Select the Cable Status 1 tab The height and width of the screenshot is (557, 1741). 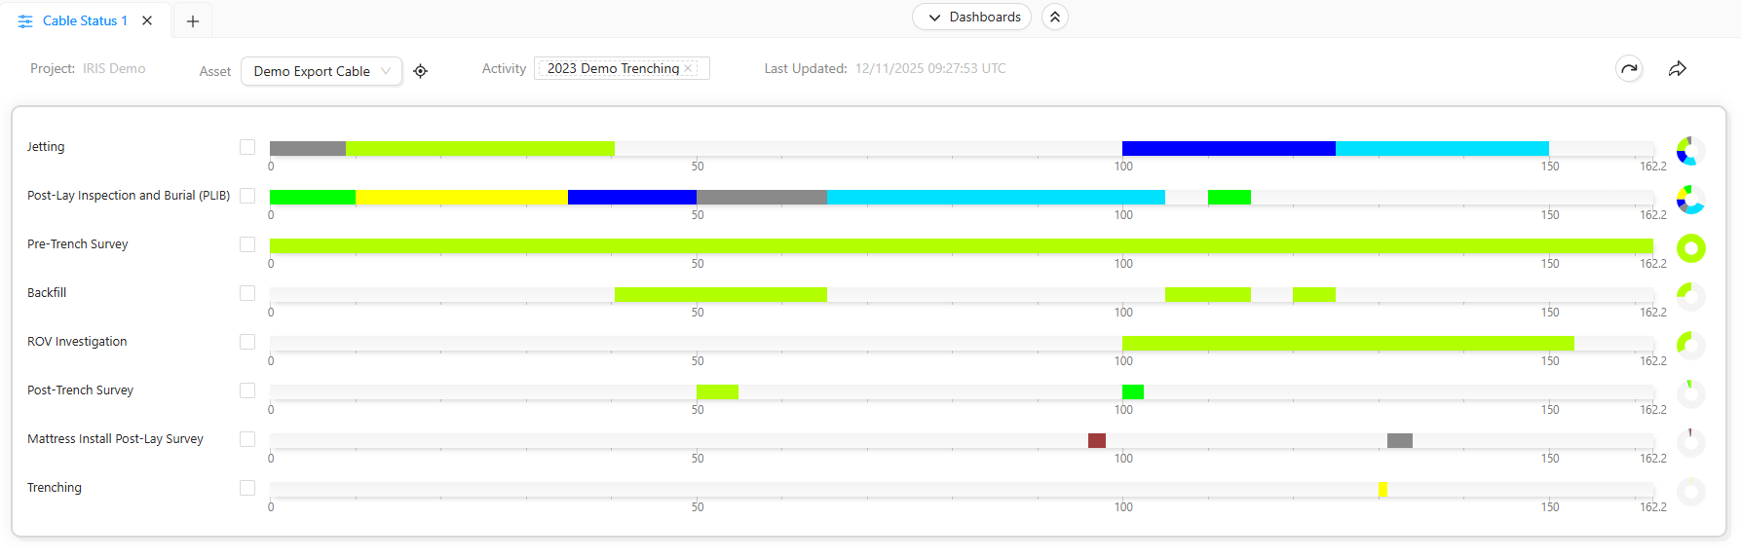tap(85, 20)
